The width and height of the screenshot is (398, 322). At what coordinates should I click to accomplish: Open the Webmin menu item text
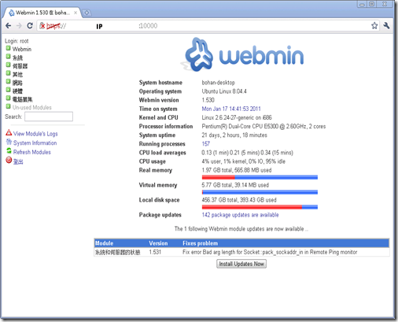[22, 49]
